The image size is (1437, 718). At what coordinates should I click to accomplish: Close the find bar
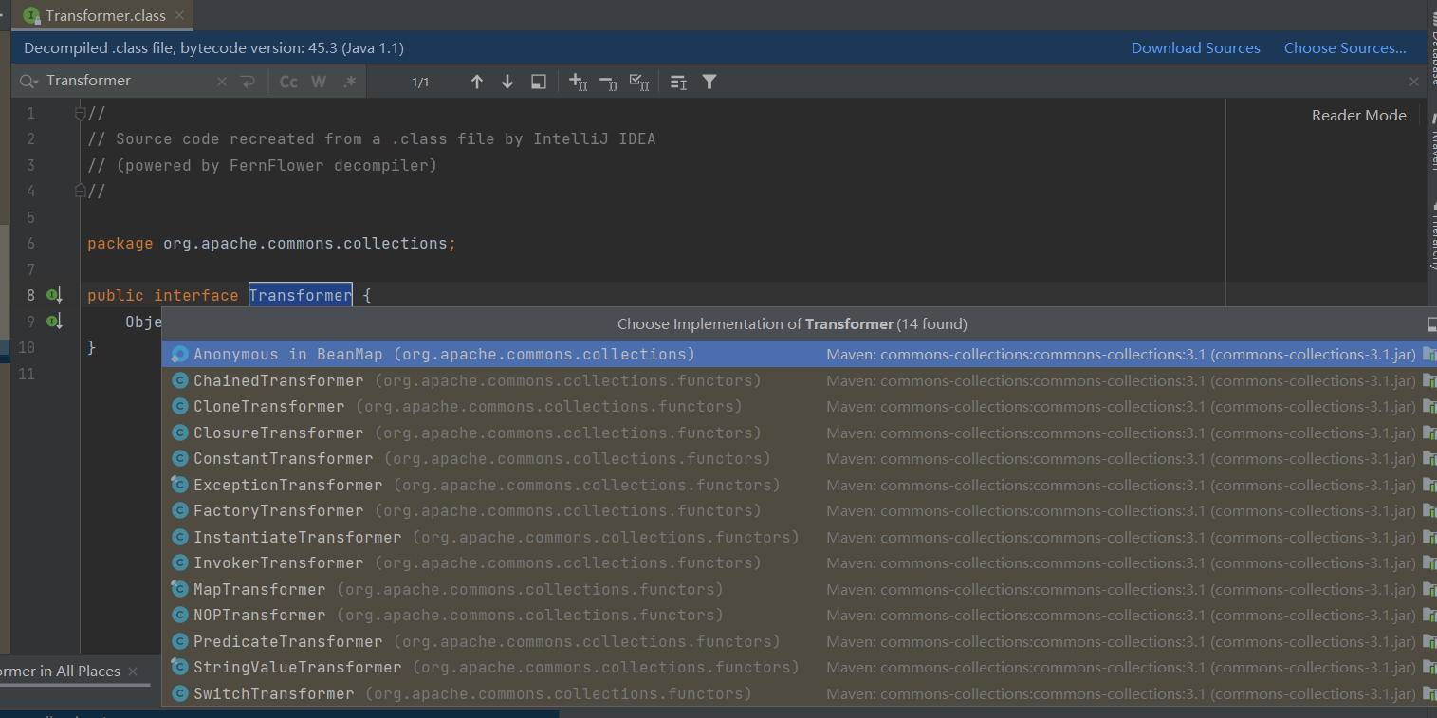pyautogui.click(x=1413, y=82)
